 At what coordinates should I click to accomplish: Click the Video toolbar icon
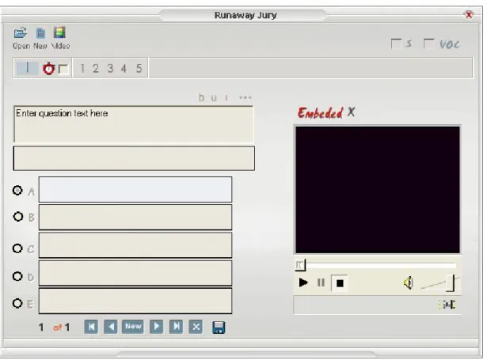pos(59,32)
